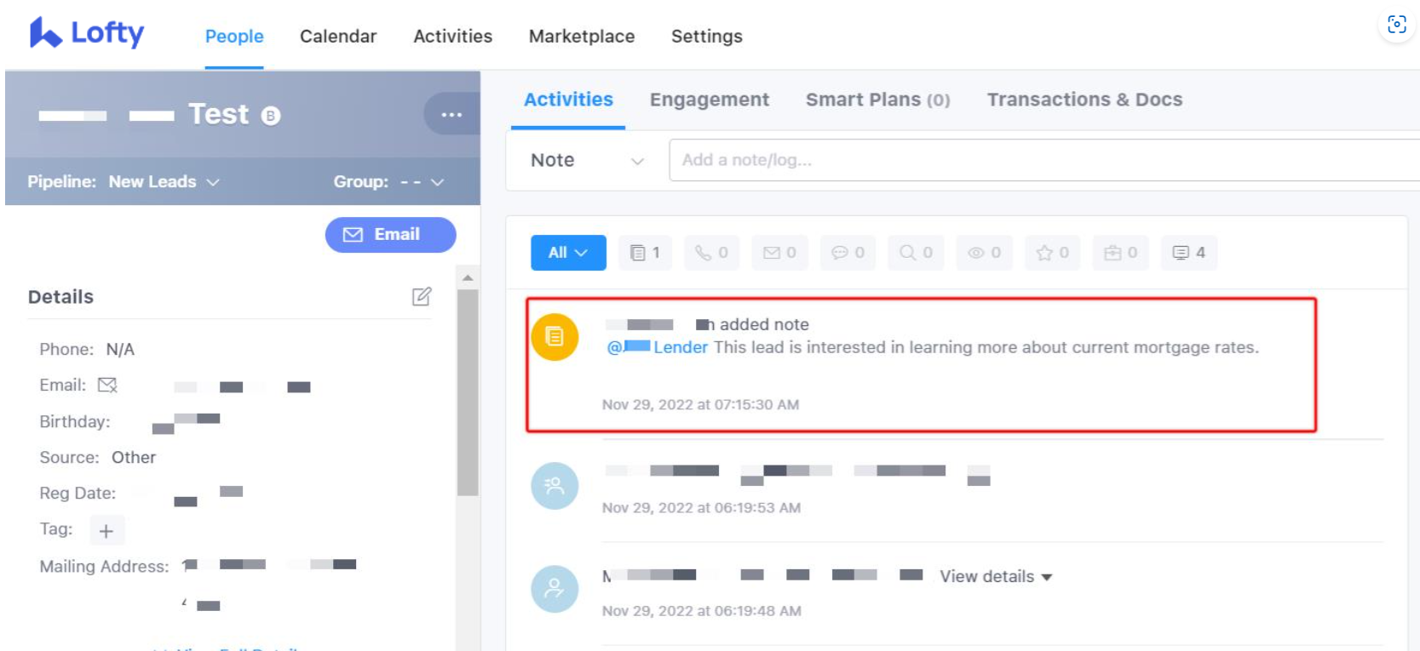Viewport: 1420px width, 651px height.
Task: Filter activities by notes icon
Action: 645,253
